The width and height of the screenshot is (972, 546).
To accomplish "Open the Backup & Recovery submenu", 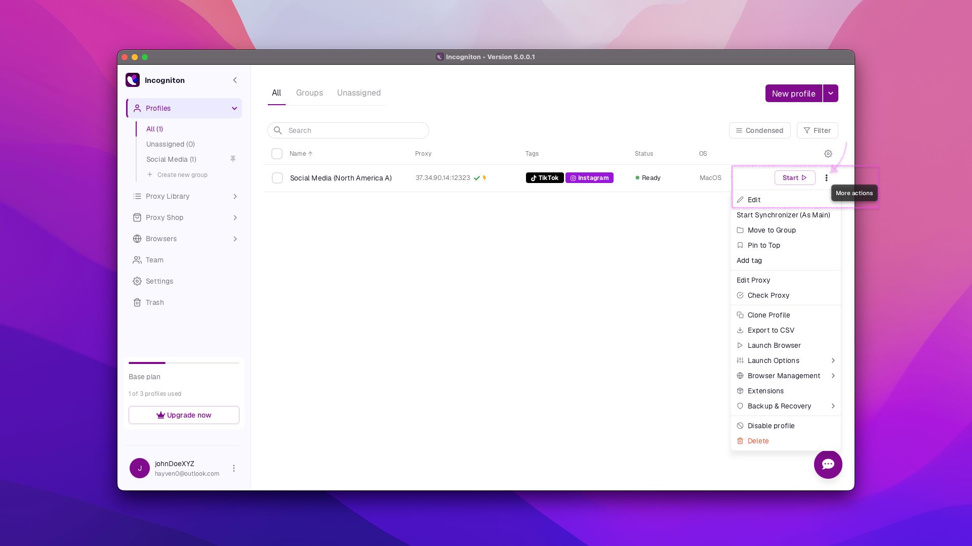I will coord(786,406).
